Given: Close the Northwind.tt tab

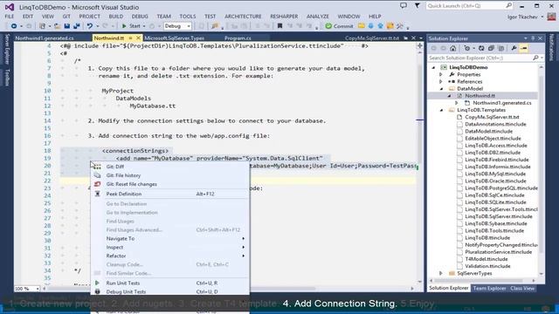Looking at the screenshot, I should 138,38.
